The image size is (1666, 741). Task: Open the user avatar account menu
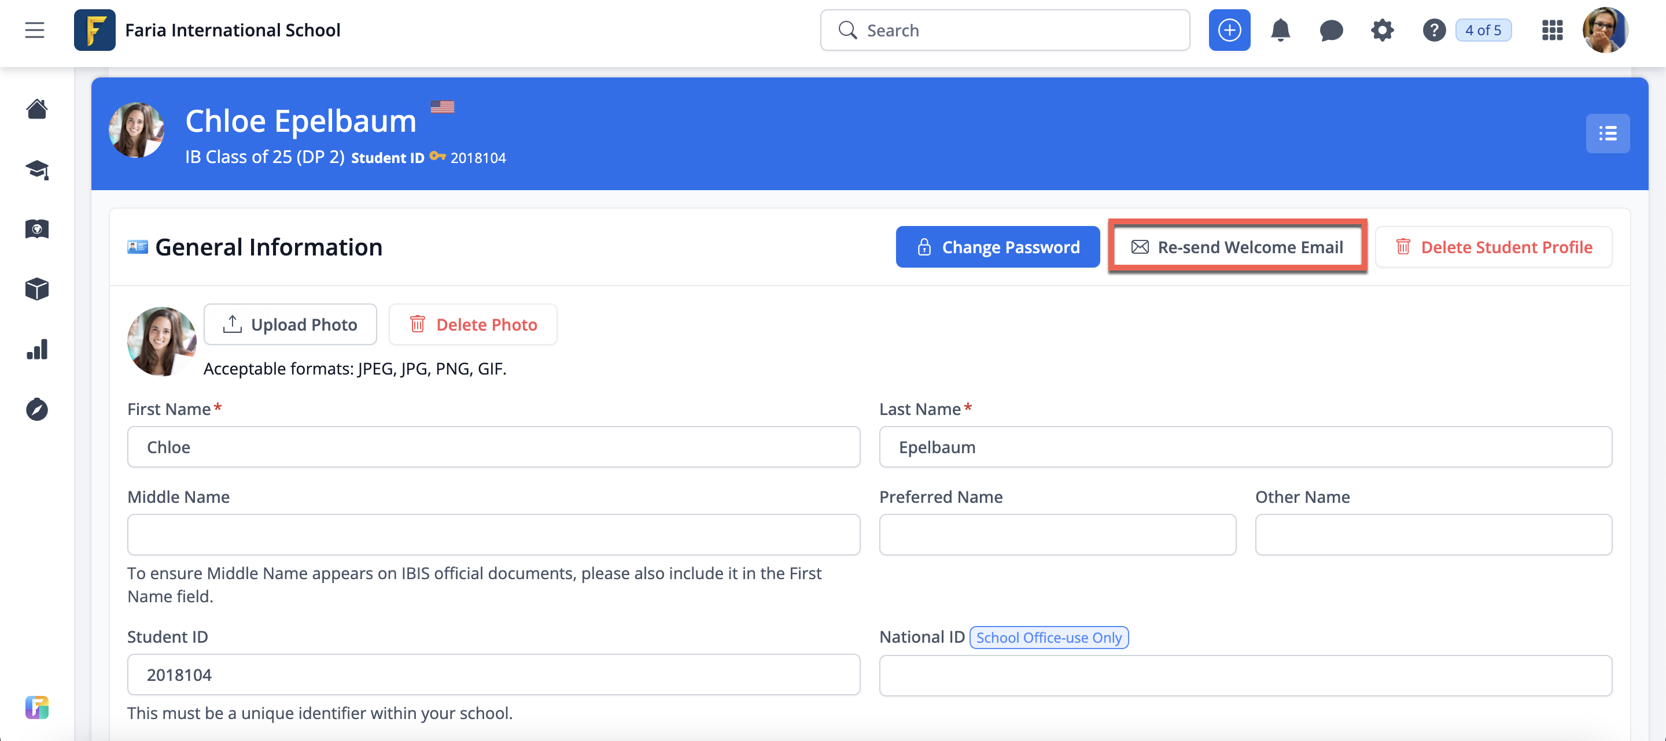tap(1605, 31)
